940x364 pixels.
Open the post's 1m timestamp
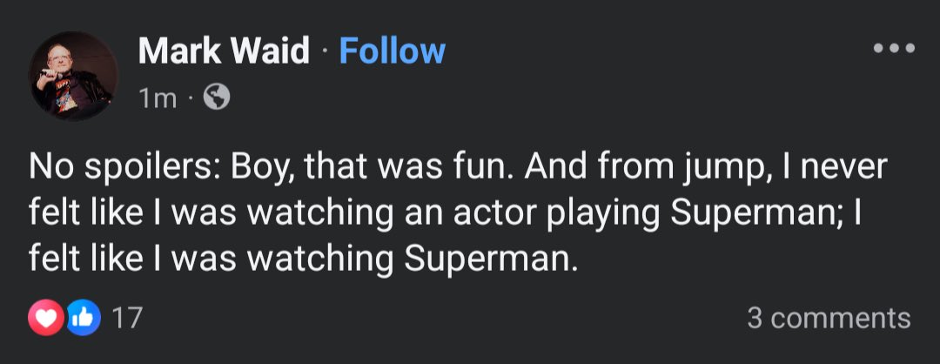coord(157,99)
